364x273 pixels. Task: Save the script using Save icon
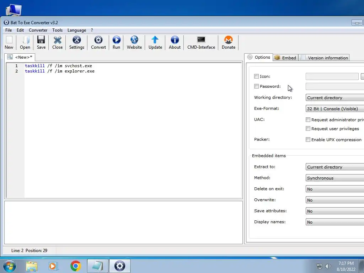click(x=41, y=42)
